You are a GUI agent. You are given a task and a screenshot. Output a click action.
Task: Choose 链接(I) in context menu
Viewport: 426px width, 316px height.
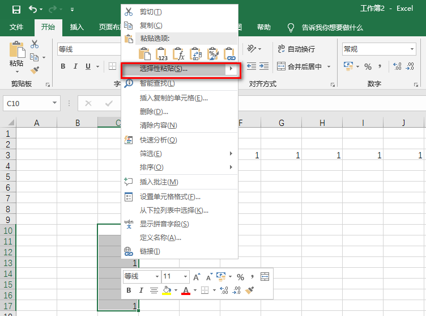pos(180,251)
